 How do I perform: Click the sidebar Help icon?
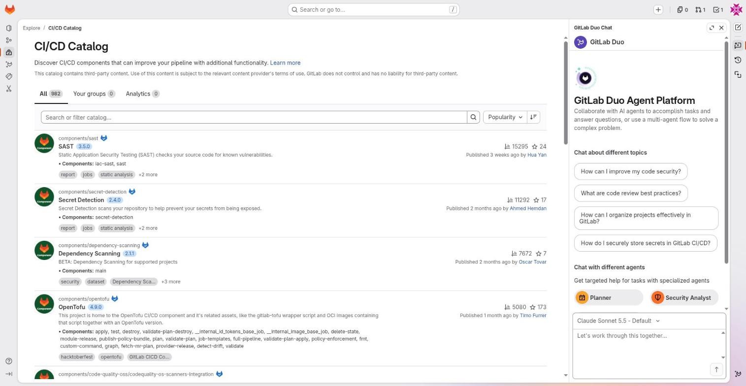tap(9, 361)
